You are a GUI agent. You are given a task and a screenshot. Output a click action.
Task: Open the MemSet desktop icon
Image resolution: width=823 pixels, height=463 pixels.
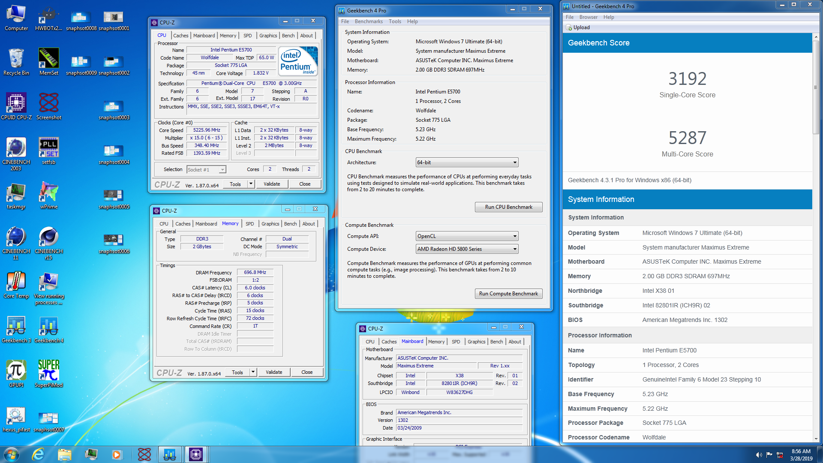48,62
